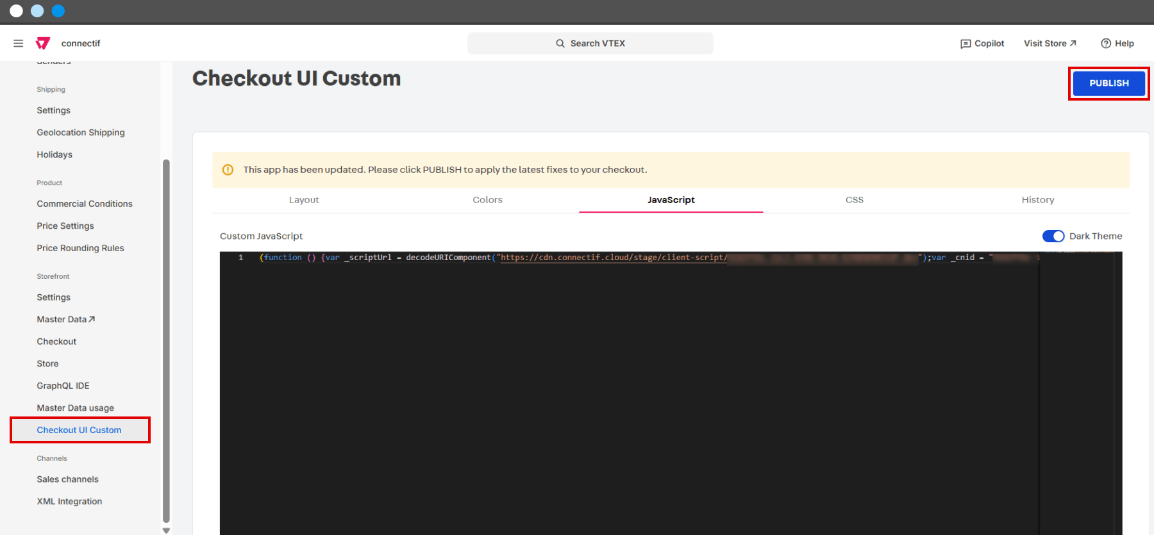Click the Search VTEX field
Viewport: 1154px width, 535px height.
coord(590,44)
